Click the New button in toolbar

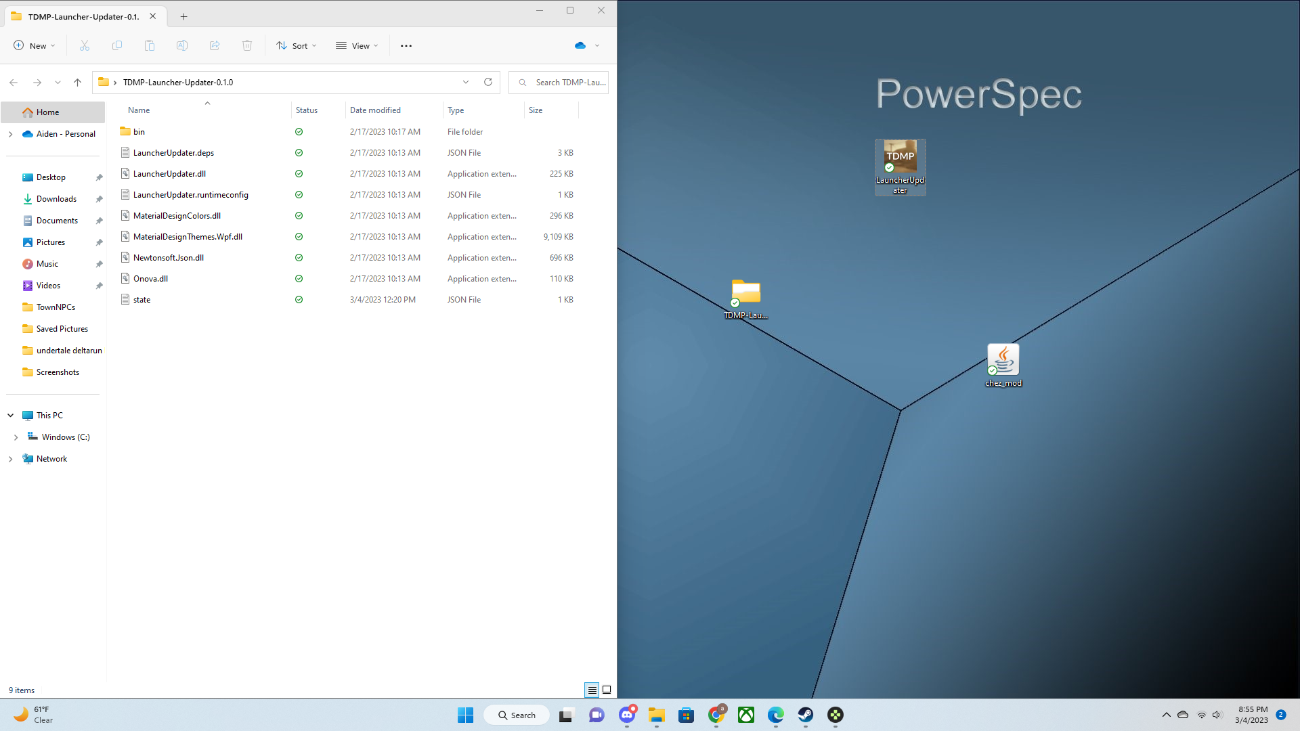(34, 45)
